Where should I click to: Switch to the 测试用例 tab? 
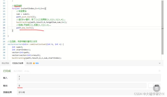click(5, 63)
